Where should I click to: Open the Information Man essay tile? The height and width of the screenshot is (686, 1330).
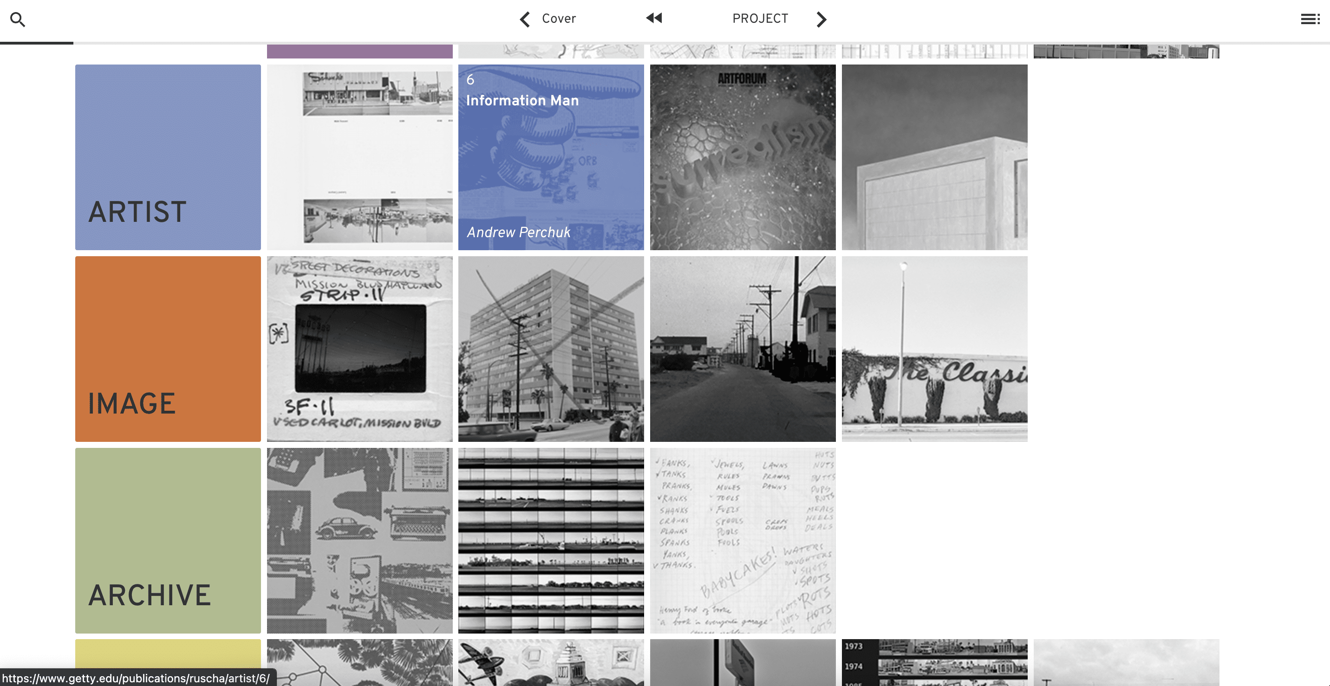click(551, 157)
